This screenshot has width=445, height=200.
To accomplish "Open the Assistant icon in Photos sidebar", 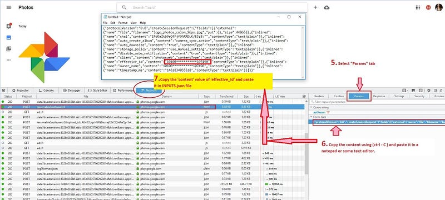I will point(8,26).
